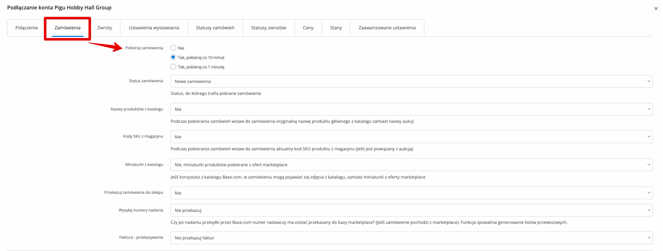The width and height of the screenshot is (663, 251).
Task: Open the Zaawansowane ustawienia tab
Action: tap(387, 28)
